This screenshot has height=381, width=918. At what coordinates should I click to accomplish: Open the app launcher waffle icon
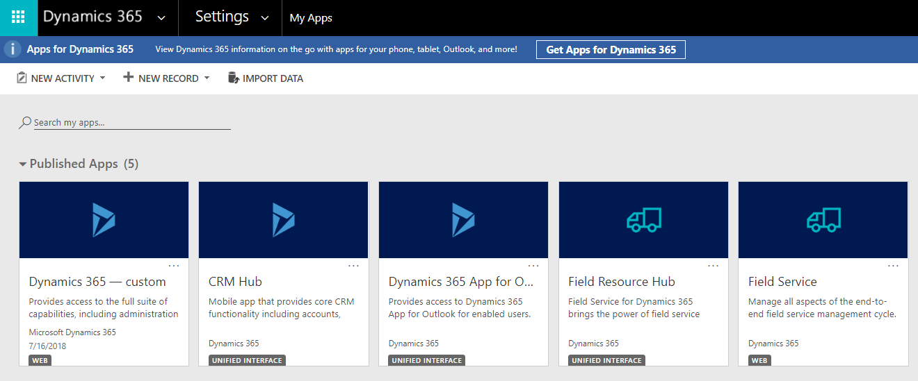[x=19, y=17]
